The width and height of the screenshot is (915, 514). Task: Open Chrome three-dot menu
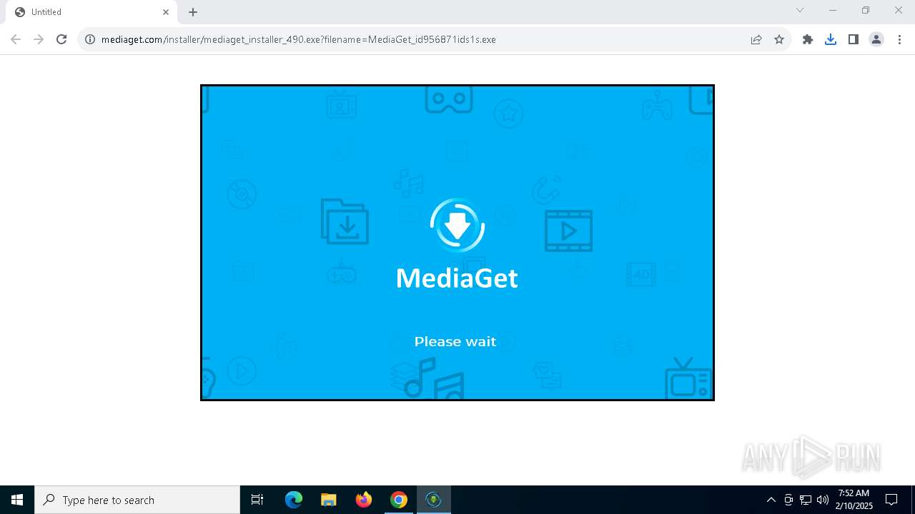(899, 39)
